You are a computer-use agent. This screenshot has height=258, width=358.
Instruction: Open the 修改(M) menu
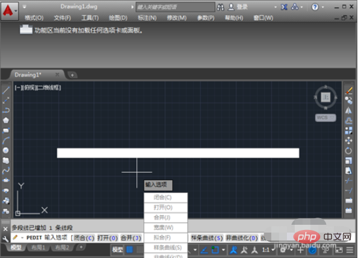pos(177,18)
